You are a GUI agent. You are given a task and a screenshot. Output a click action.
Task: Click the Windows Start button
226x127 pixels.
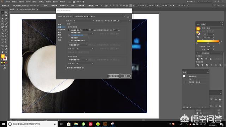4,124
